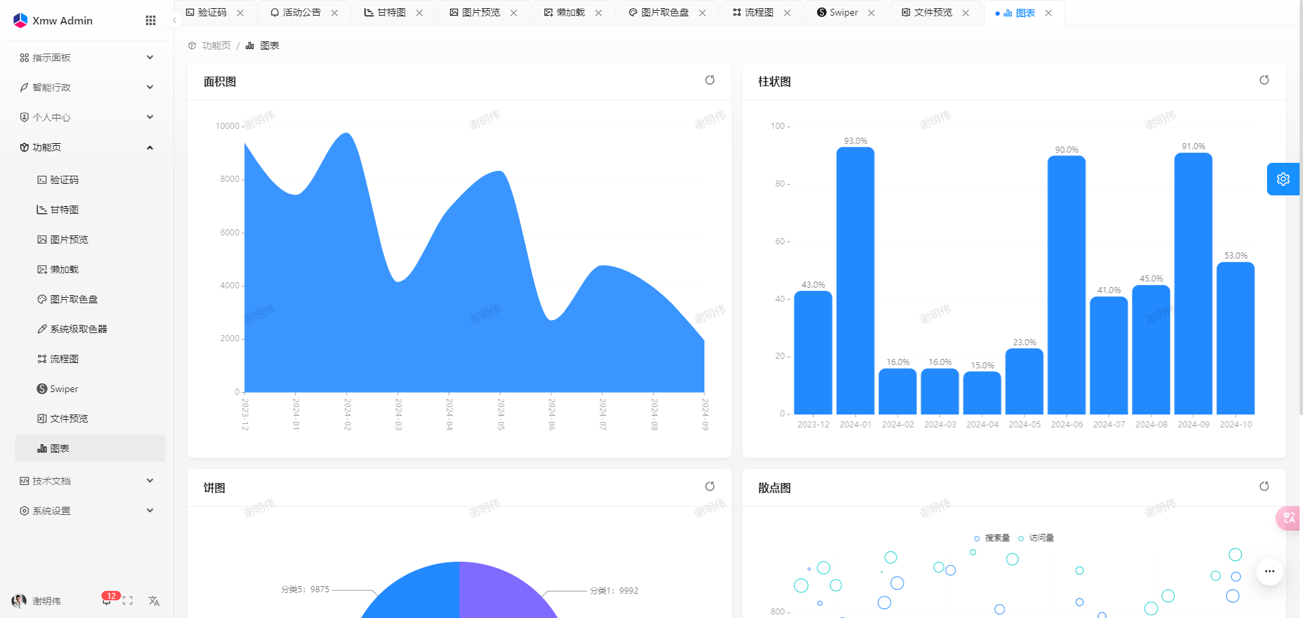
Task: Expand the 系统设置 menu
Action: 87,511
